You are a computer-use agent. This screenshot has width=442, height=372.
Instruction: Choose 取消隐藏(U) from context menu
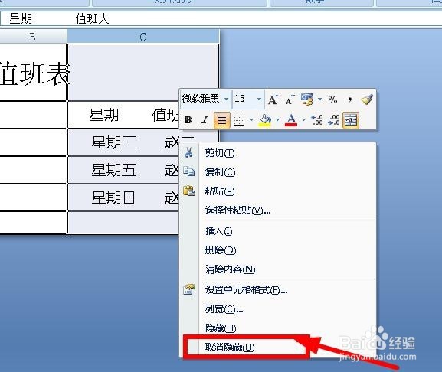pos(277,348)
